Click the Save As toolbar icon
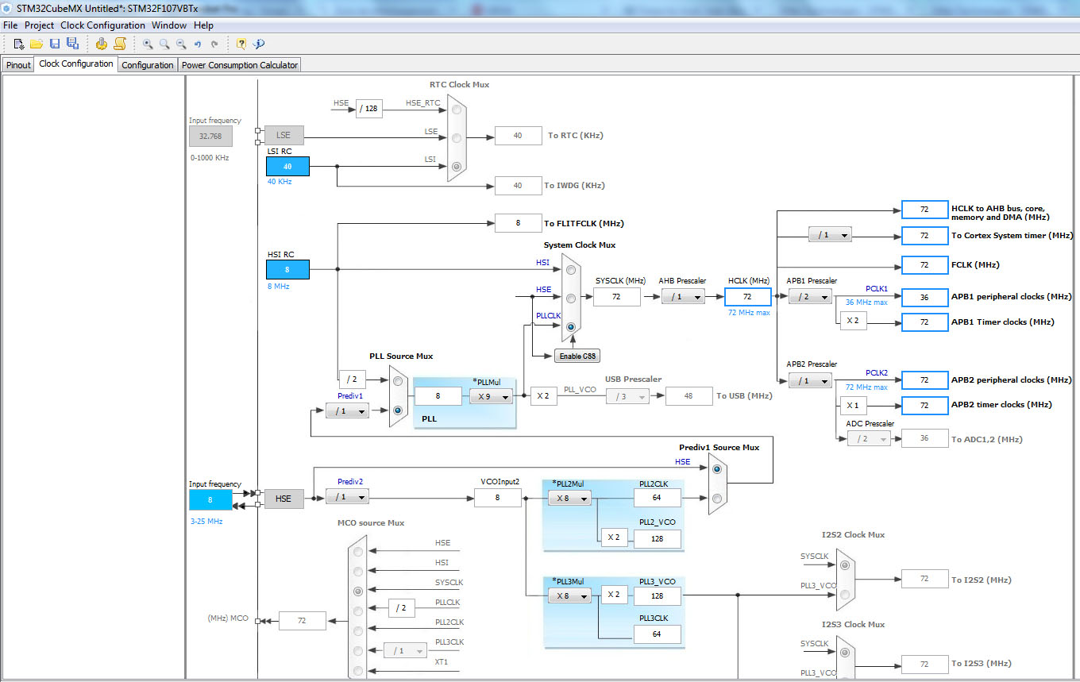1080x682 pixels. pyautogui.click(x=71, y=44)
